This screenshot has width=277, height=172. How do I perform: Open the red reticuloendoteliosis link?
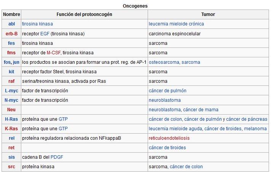point(169,138)
